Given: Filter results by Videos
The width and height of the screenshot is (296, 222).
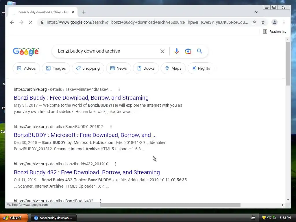Looking at the screenshot, I should 26,68.
